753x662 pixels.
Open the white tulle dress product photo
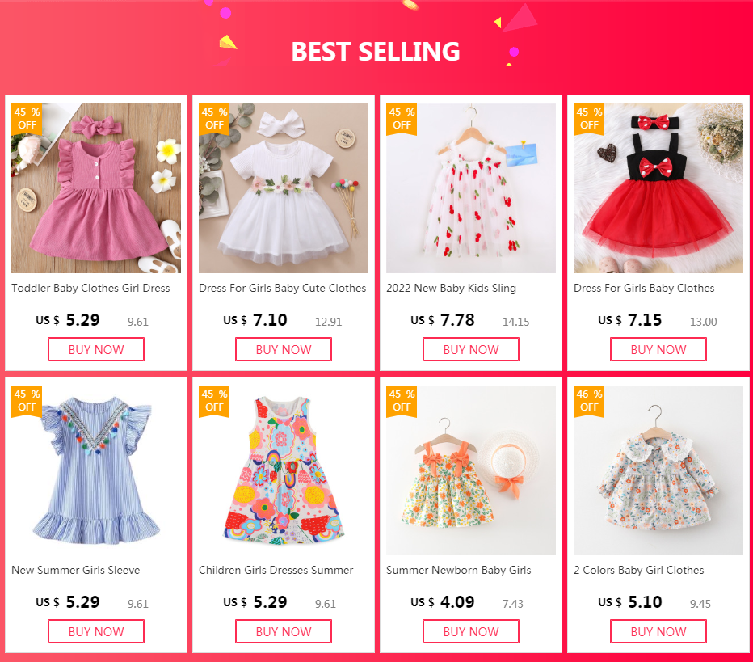pos(284,188)
